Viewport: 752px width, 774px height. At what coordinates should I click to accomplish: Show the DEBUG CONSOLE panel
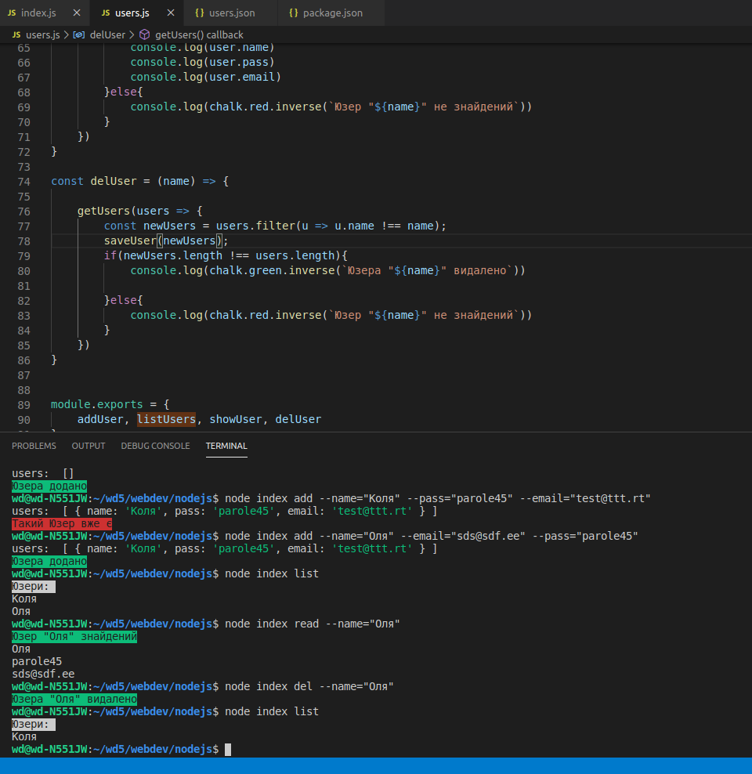[x=155, y=446]
